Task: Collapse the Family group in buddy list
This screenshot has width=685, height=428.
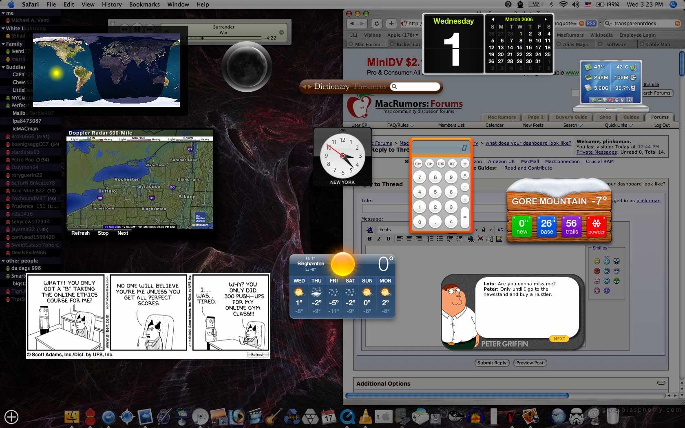Action: pyautogui.click(x=3, y=44)
